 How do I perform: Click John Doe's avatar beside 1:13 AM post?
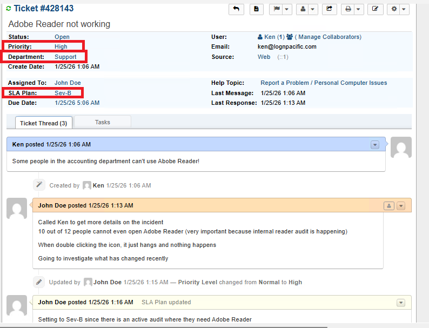(17, 209)
